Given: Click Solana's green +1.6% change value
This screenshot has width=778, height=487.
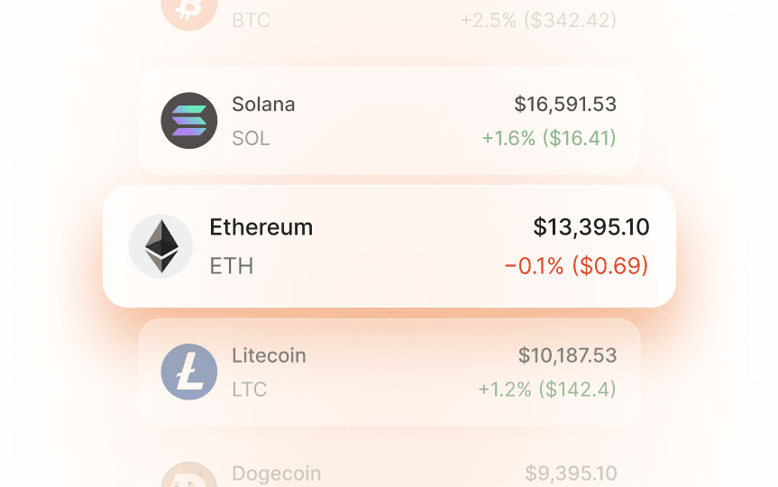Looking at the screenshot, I should [549, 138].
